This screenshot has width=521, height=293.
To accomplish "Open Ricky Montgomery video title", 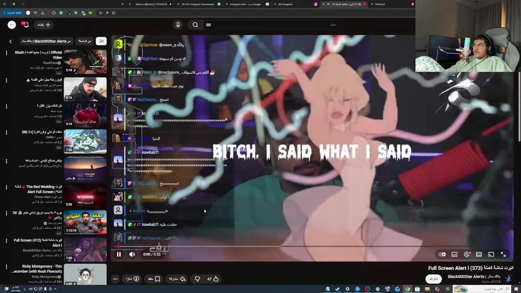I will tap(37, 269).
